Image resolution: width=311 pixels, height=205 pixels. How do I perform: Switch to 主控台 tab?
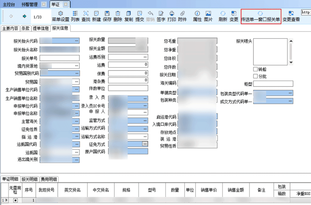click(9, 4)
